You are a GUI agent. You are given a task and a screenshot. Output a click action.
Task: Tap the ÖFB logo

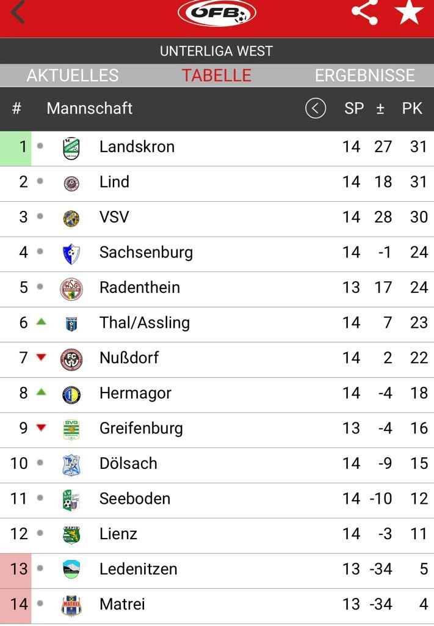217,13
